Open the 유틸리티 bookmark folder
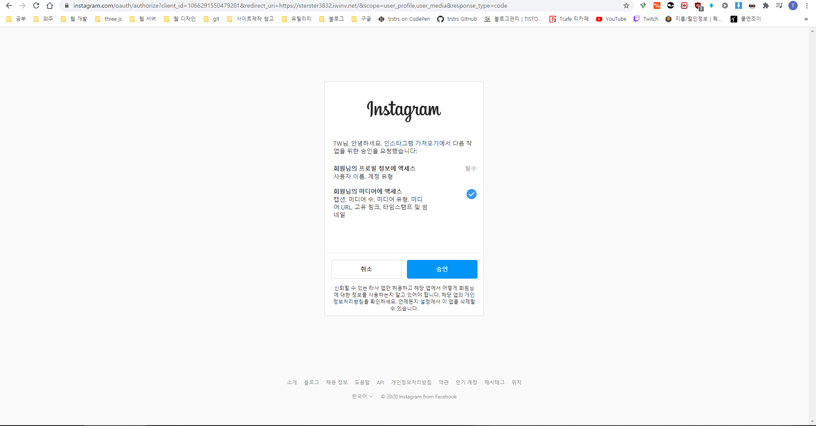Viewport: 816px width, 426px height. pyautogui.click(x=297, y=19)
